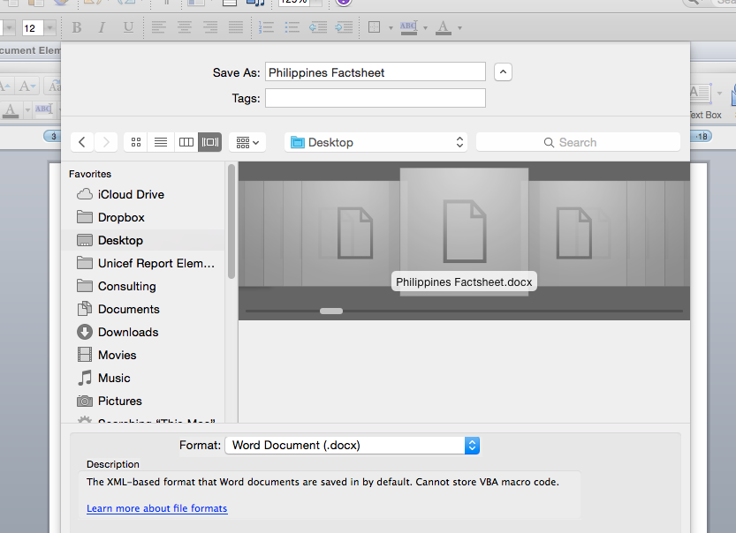Select iCloud Drive in sidebar

coord(130,194)
